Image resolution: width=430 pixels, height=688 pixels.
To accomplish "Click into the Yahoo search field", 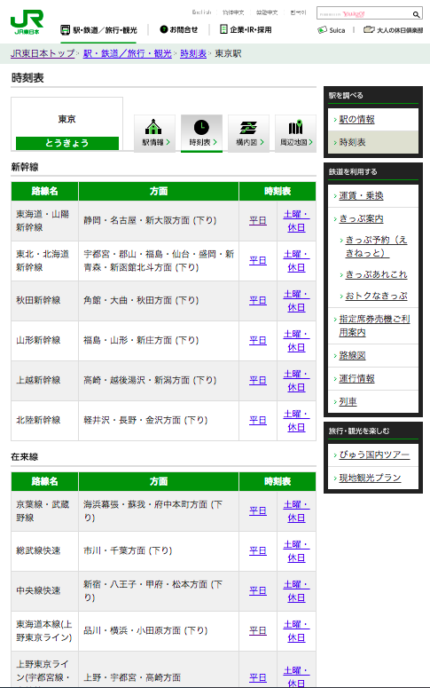I will [x=364, y=14].
